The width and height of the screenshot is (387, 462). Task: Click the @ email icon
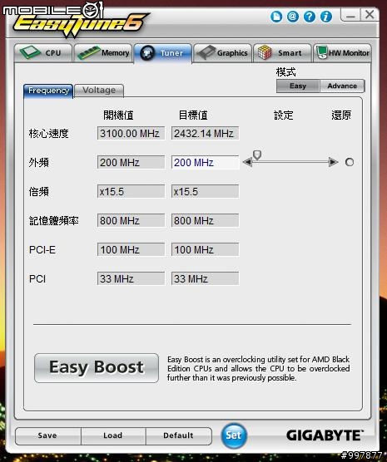pyautogui.click(x=292, y=17)
